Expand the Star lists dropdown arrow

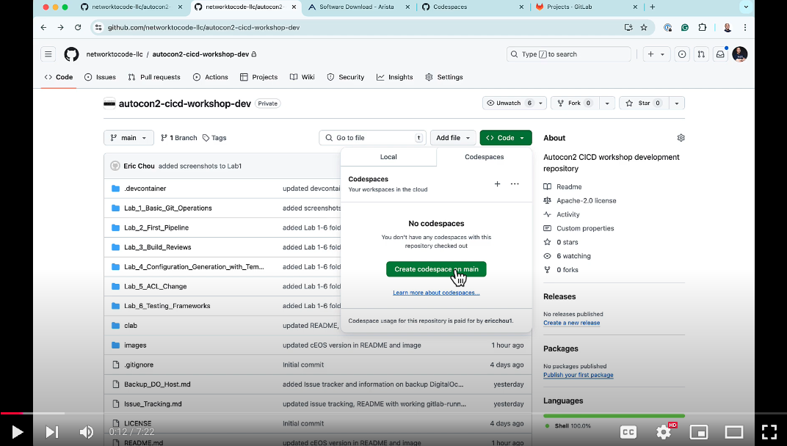point(677,103)
